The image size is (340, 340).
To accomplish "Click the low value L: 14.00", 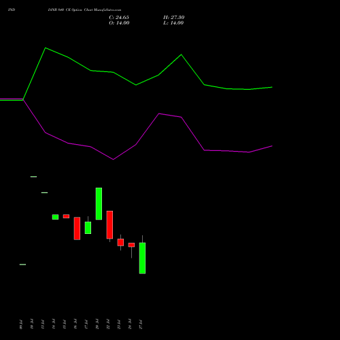I will pos(173,23).
